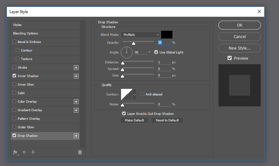Enable the Texture checkbox

[17, 58]
